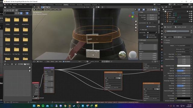
Task: Collapse the View Lock subpanel
Action: coord(141,30)
